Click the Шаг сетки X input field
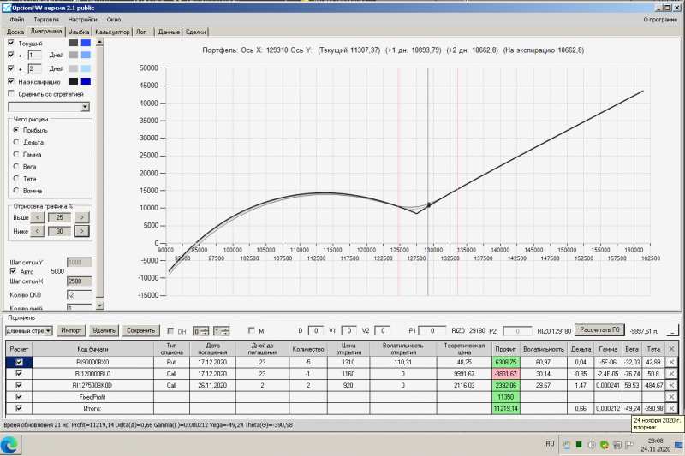 click(80, 281)
